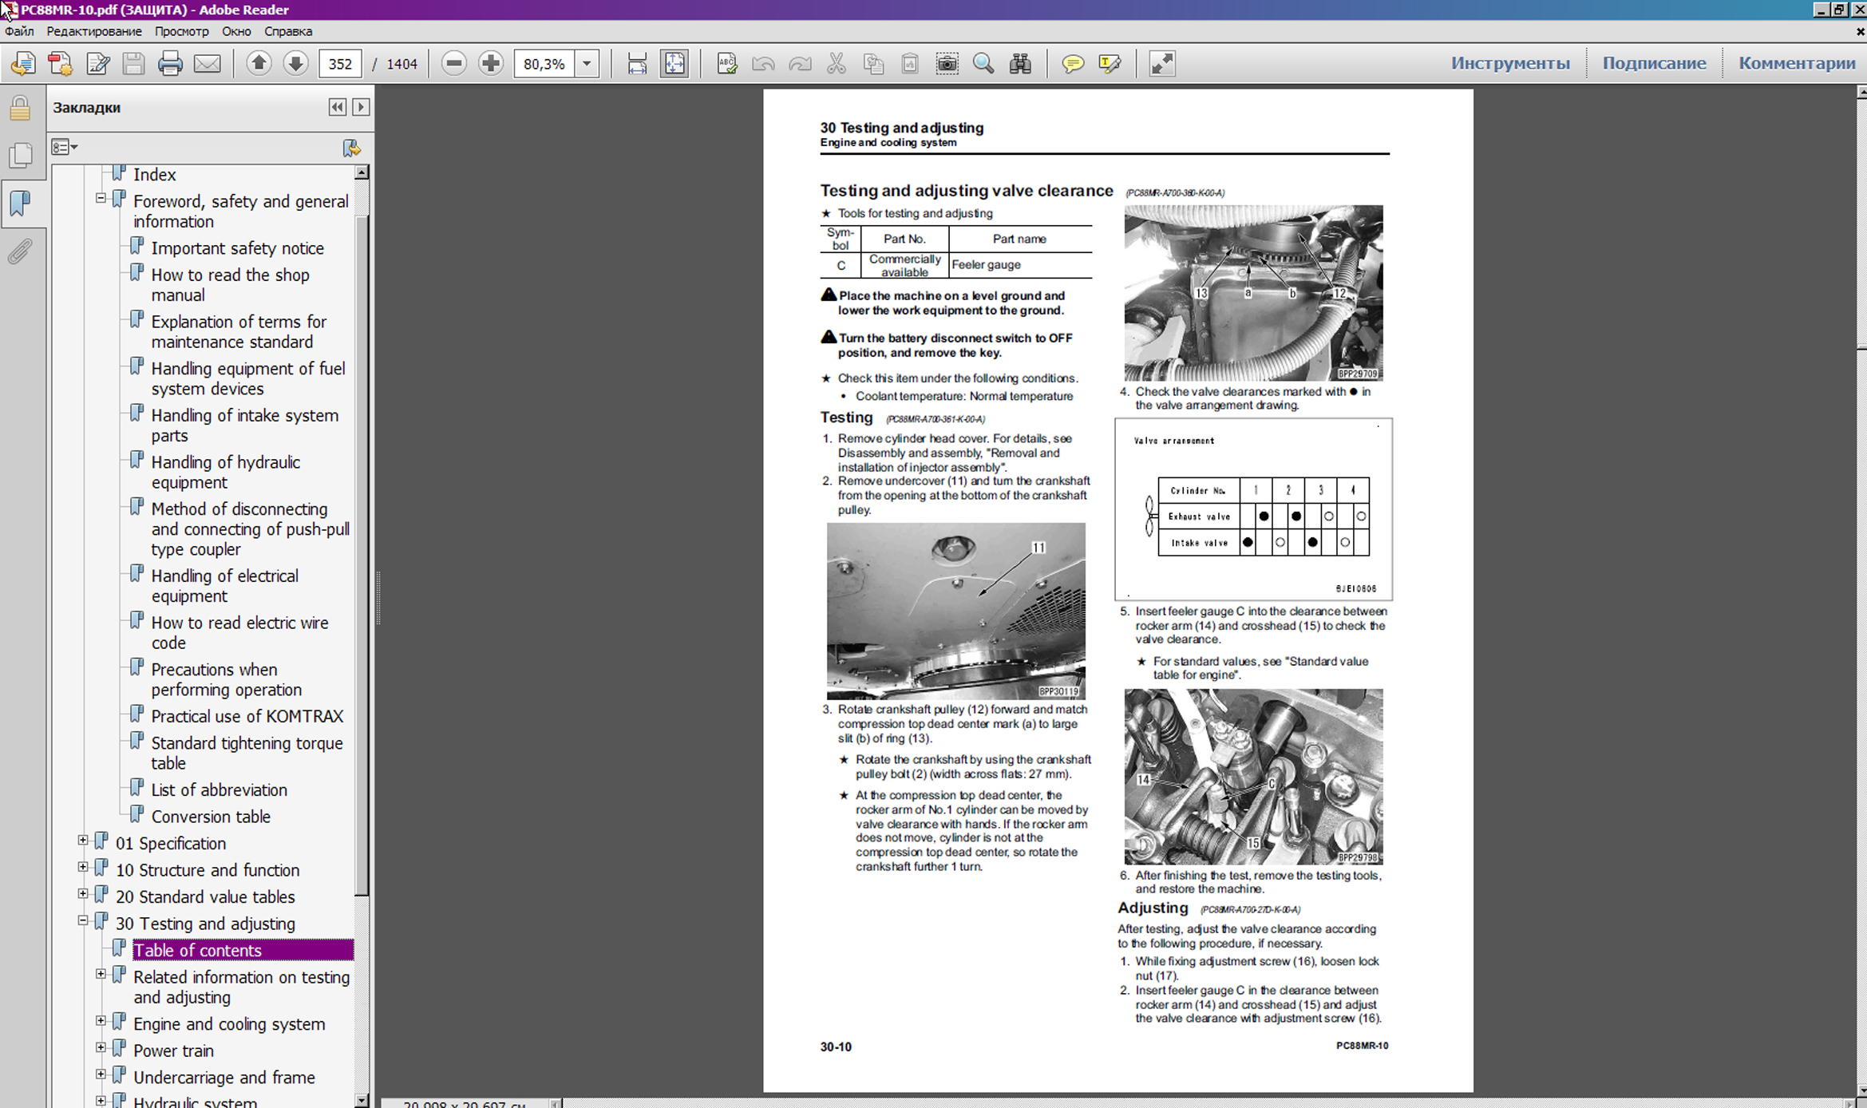Viewport: 1867px width, 1108px height.
Task: Open the Инструменты pane
Action: (x=1509, y=63)
